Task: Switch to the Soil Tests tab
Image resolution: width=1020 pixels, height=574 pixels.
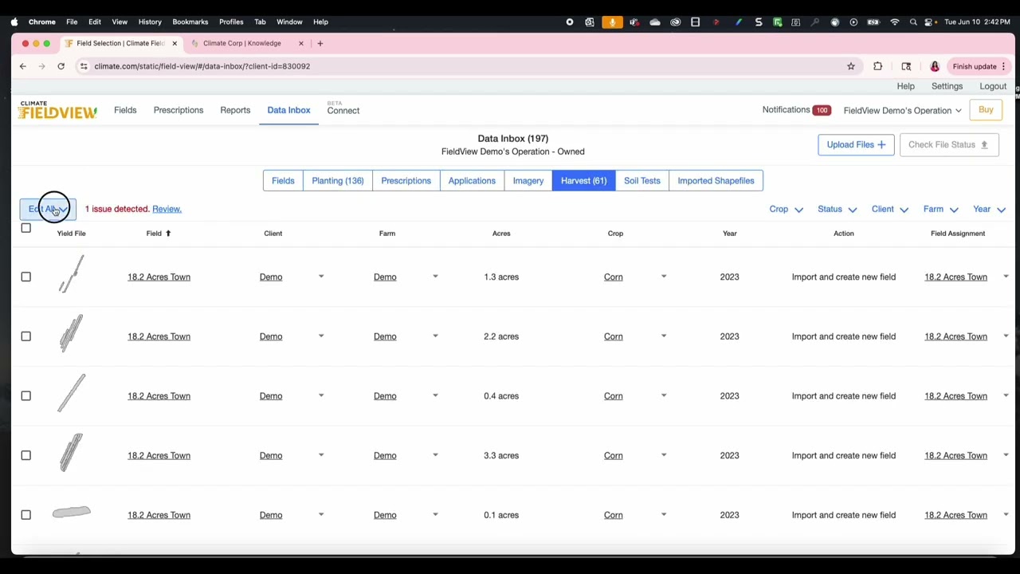Action: (642, 181)
